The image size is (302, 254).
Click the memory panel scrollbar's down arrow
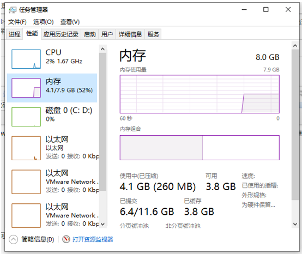tap(295, 224)
